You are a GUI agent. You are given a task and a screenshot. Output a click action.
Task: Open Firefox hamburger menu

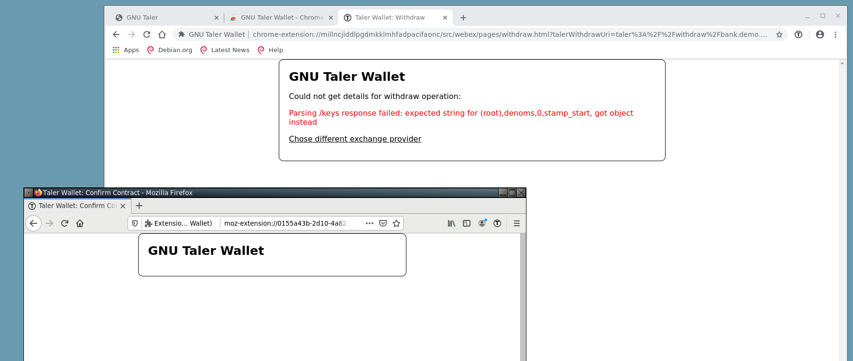point(517,223)
